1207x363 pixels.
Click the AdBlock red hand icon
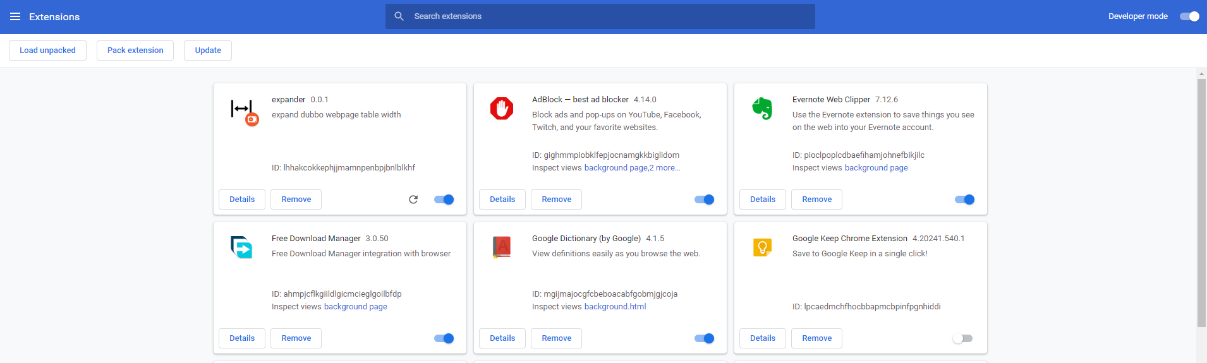[x=502, y=109]
